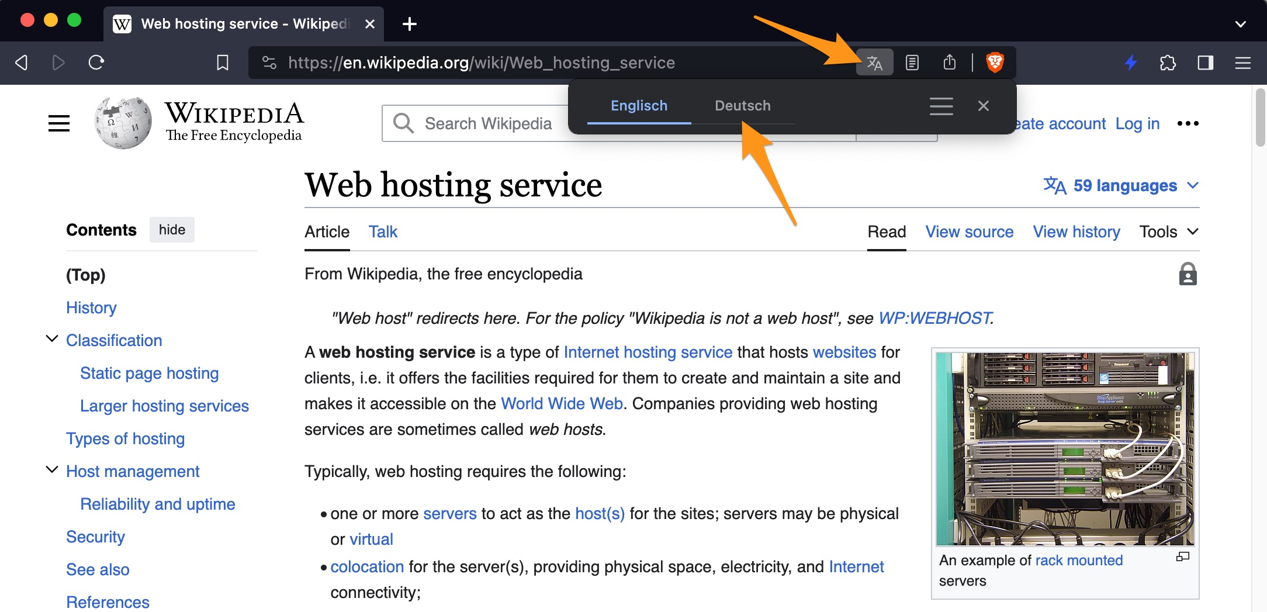Jump to See also section
The height and width of the screenshot is (612, 1267).
[x=98, y=569]
